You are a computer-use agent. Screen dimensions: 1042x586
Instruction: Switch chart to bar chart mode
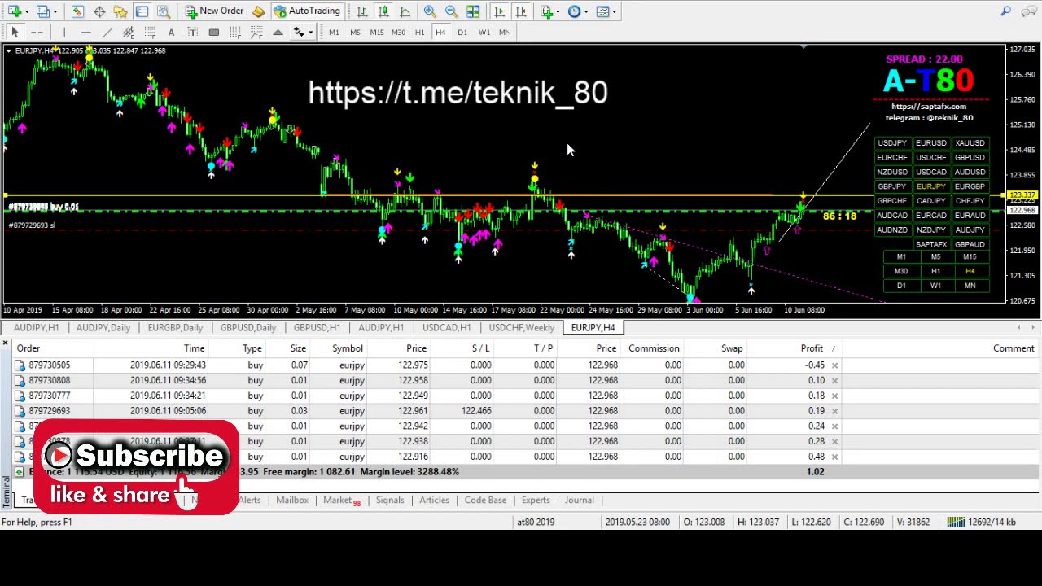point(361,11)
